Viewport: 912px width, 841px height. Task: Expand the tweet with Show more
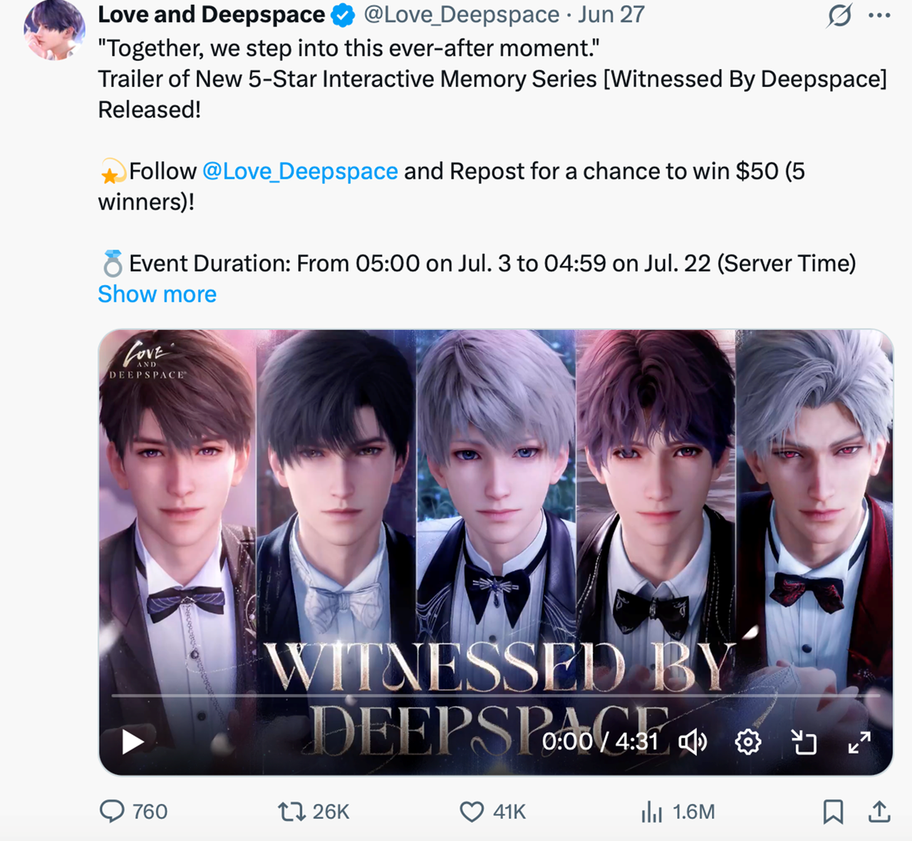[x=157, y=294]
